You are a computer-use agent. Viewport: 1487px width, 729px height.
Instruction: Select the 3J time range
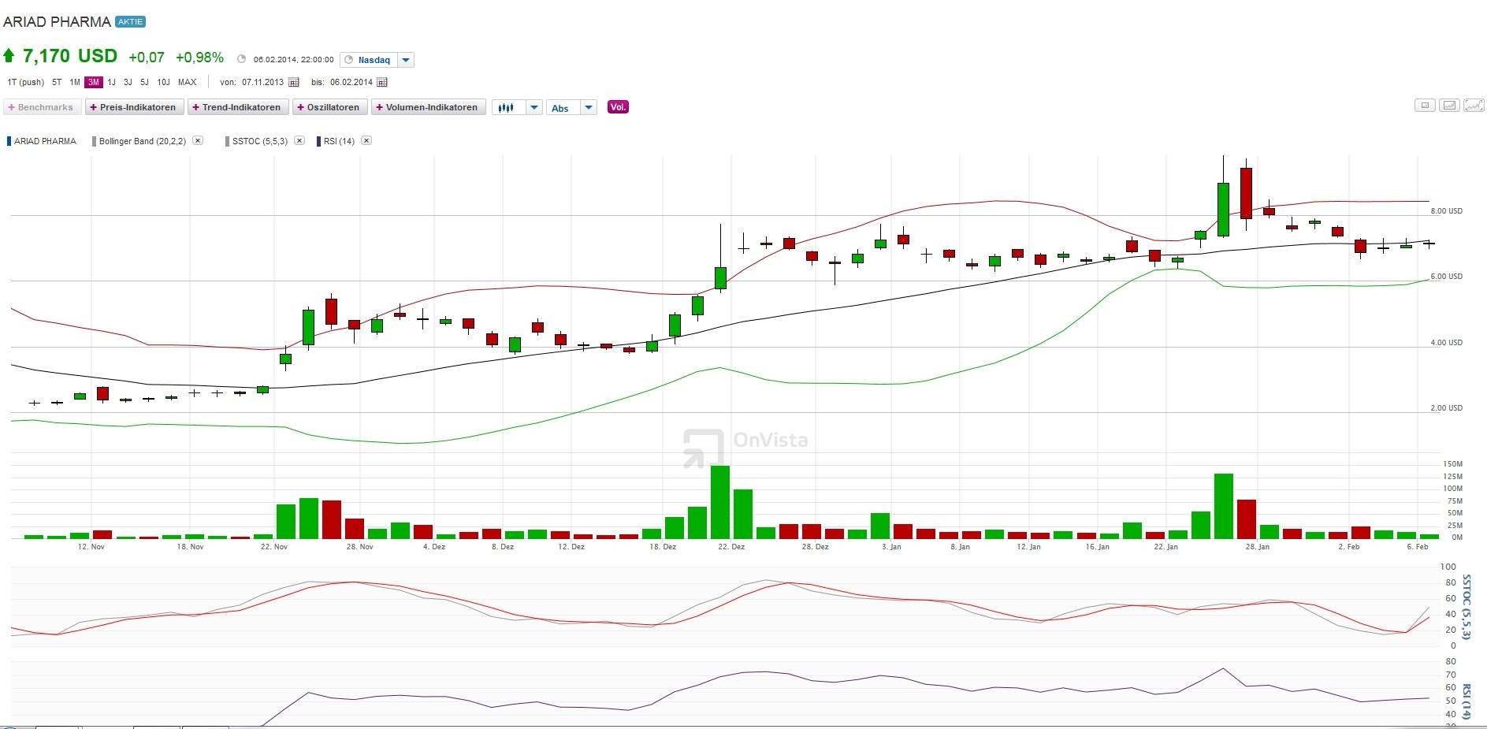tap(128, 82)
